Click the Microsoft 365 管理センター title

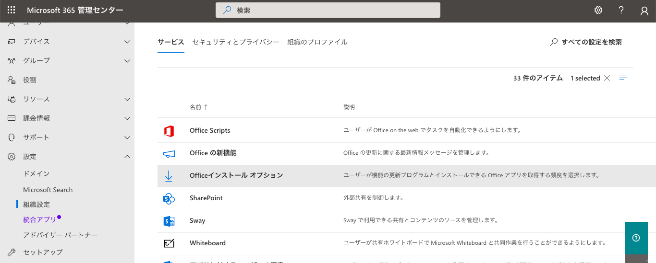pos(75,10)
